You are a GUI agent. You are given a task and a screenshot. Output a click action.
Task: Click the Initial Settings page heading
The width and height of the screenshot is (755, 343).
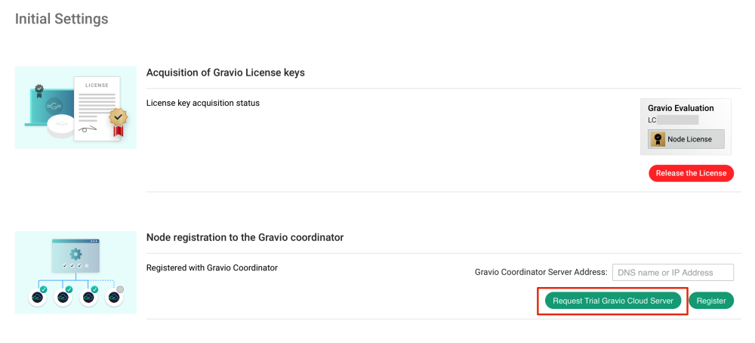coord(62,19)
